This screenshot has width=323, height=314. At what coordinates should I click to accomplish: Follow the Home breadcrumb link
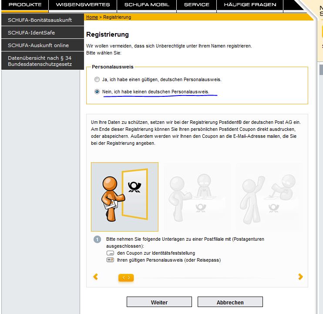(x=92, y=17)
